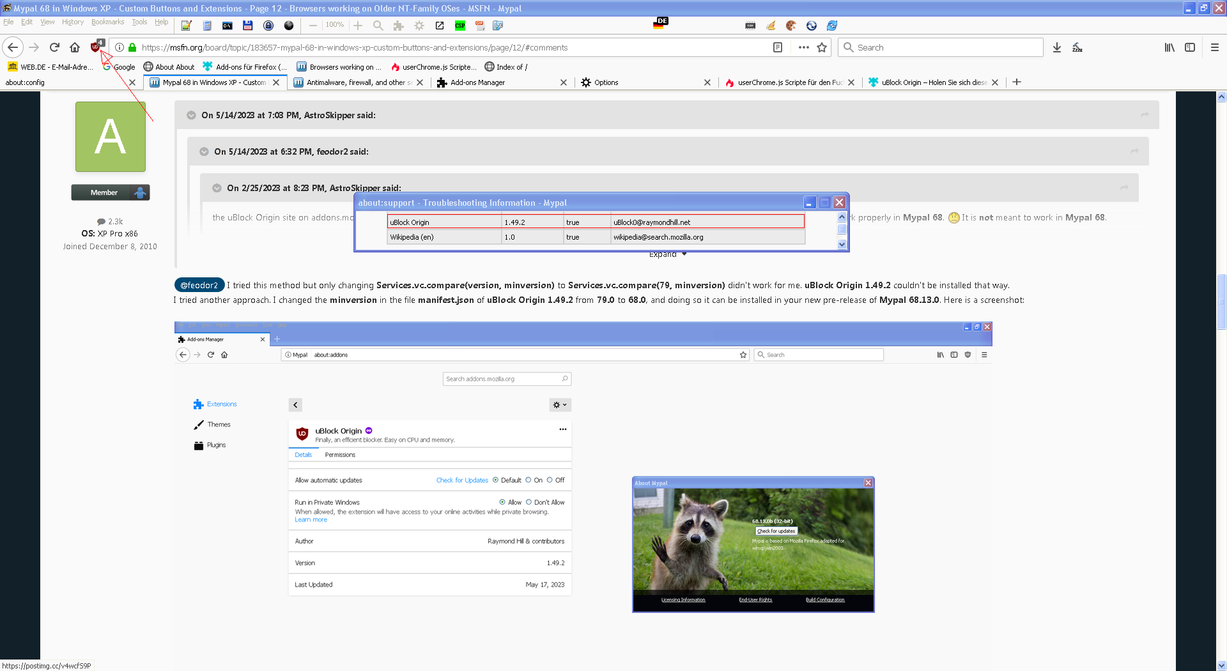Open the home page
The image size is (1227, 671).
pos(75,47)
